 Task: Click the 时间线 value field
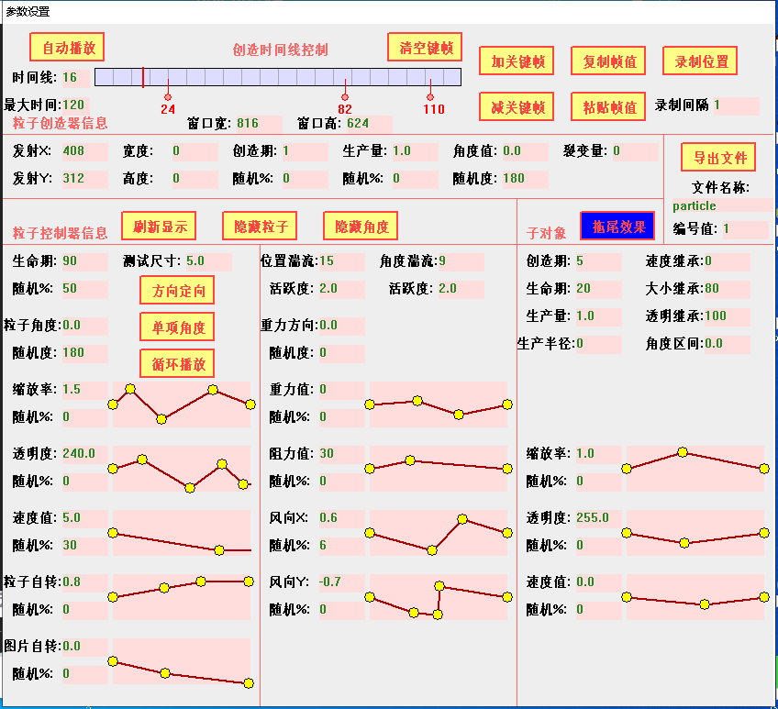[x=76, y=77]
